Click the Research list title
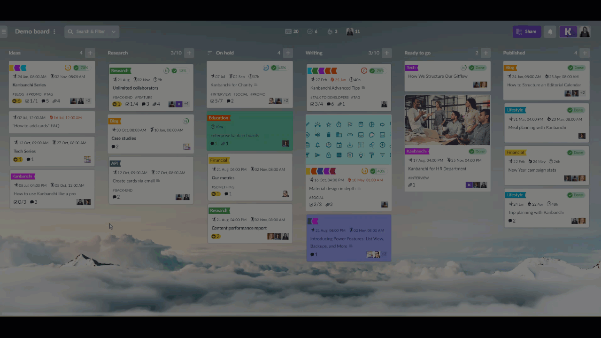The image size is (601, 338). point(117,53)
